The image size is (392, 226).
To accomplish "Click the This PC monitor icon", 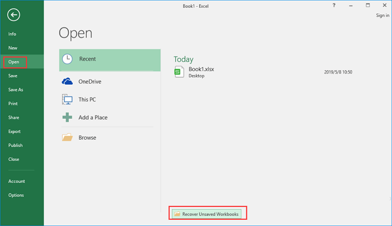I will click(x=68, y=100).
